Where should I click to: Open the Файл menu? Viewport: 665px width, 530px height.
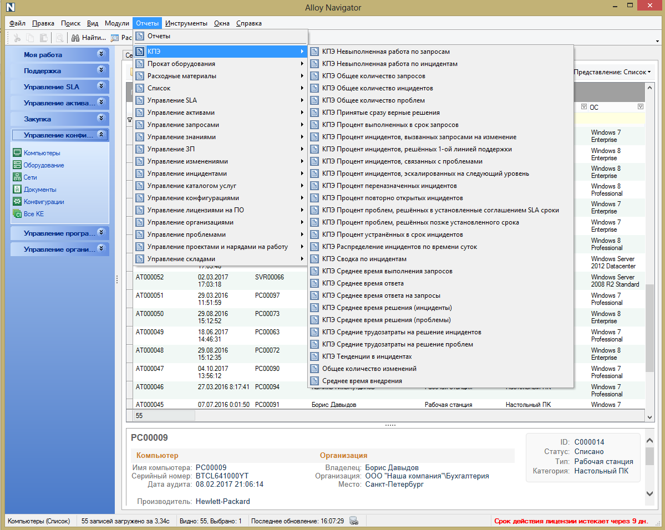[x=17, y=23]
